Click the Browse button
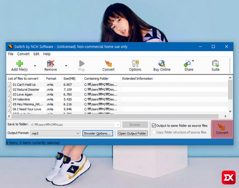This screenshot has height=188, width=239. tap(135, 125)
